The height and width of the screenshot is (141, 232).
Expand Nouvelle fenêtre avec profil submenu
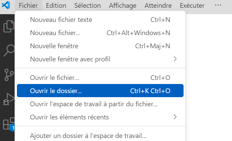tap(175, 59)
